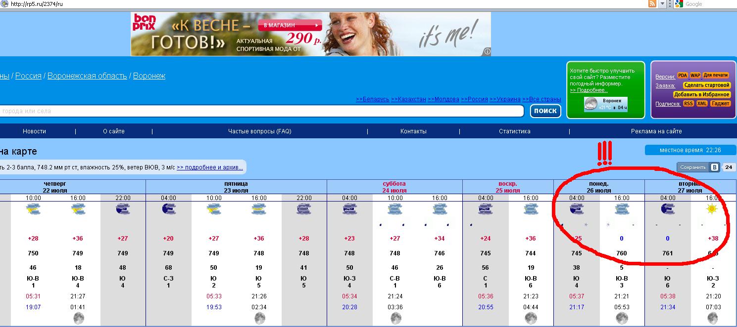Viewport: 737px width, 327px height.
Task: Click the city search input field
Action: point(261,111)
